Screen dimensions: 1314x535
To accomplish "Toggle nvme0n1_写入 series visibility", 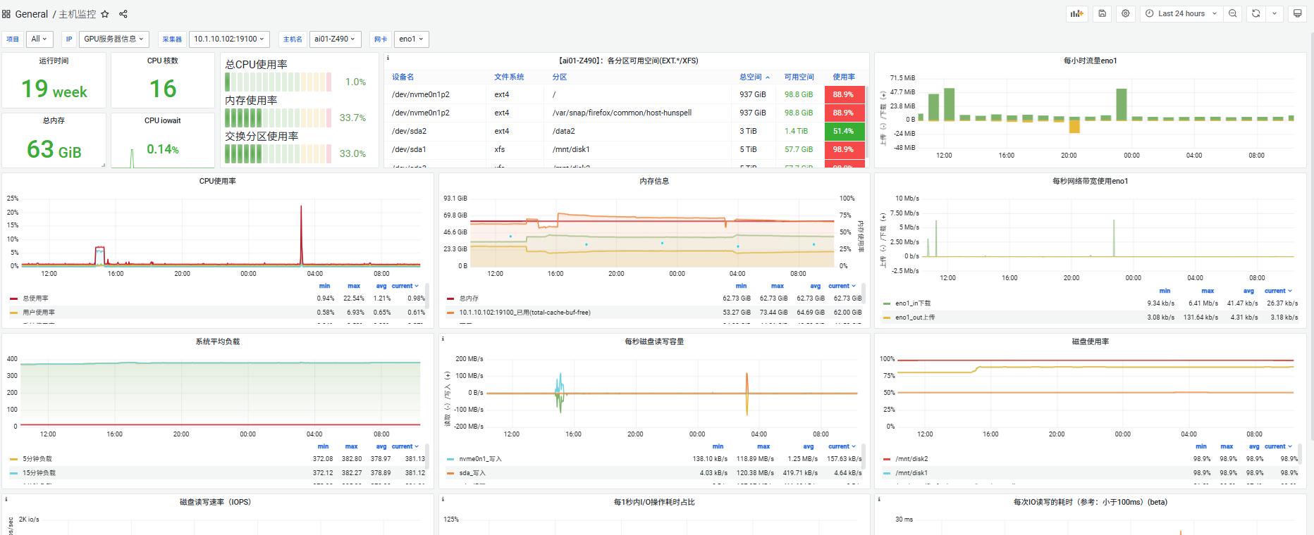I will [481, 459].
